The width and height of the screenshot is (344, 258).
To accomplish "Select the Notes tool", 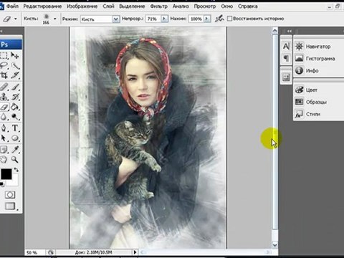I will tap(4, 150).
